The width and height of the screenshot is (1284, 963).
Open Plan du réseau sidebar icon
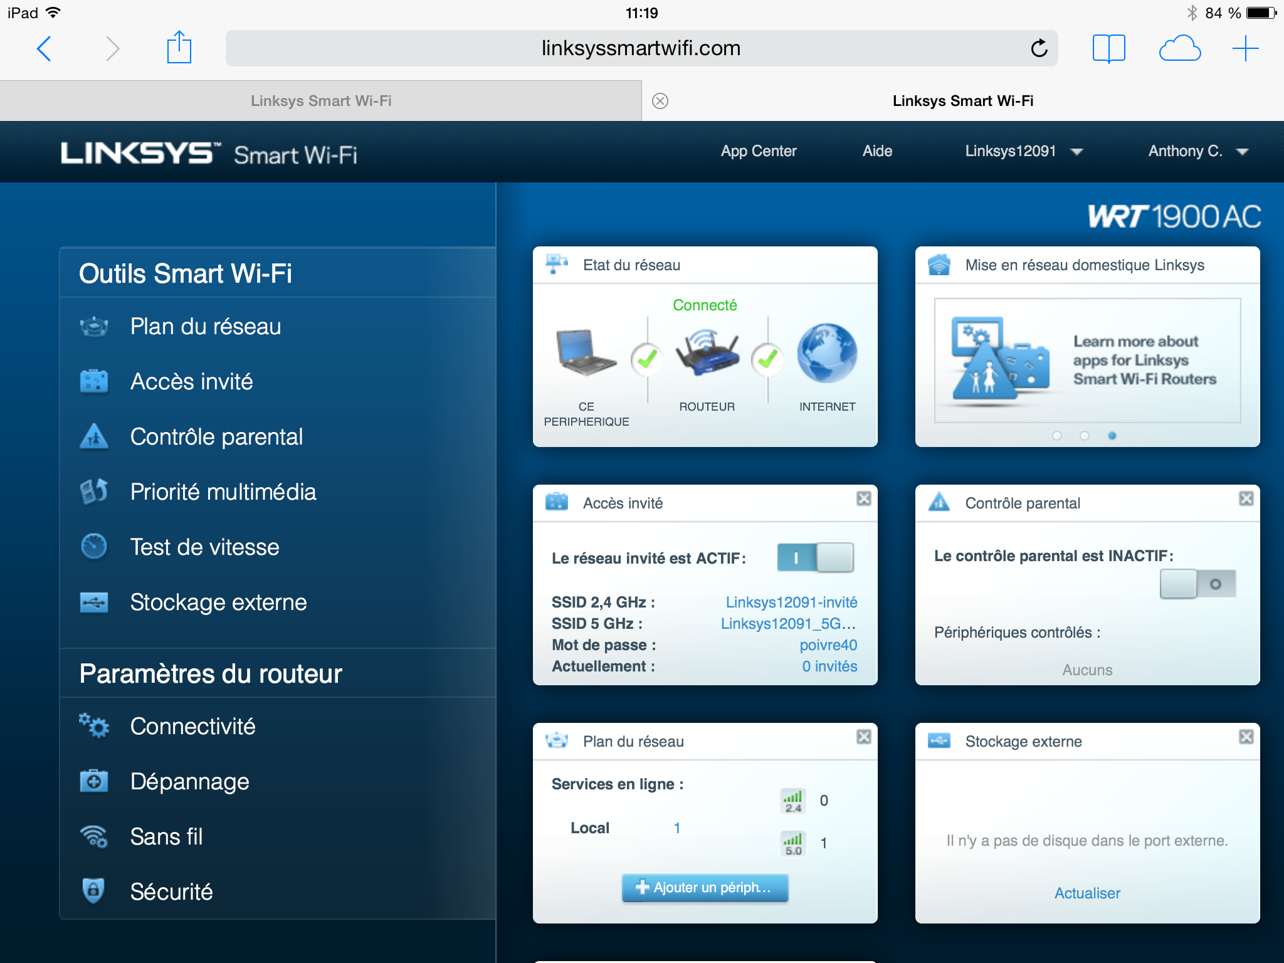click(x=94, y=327)
